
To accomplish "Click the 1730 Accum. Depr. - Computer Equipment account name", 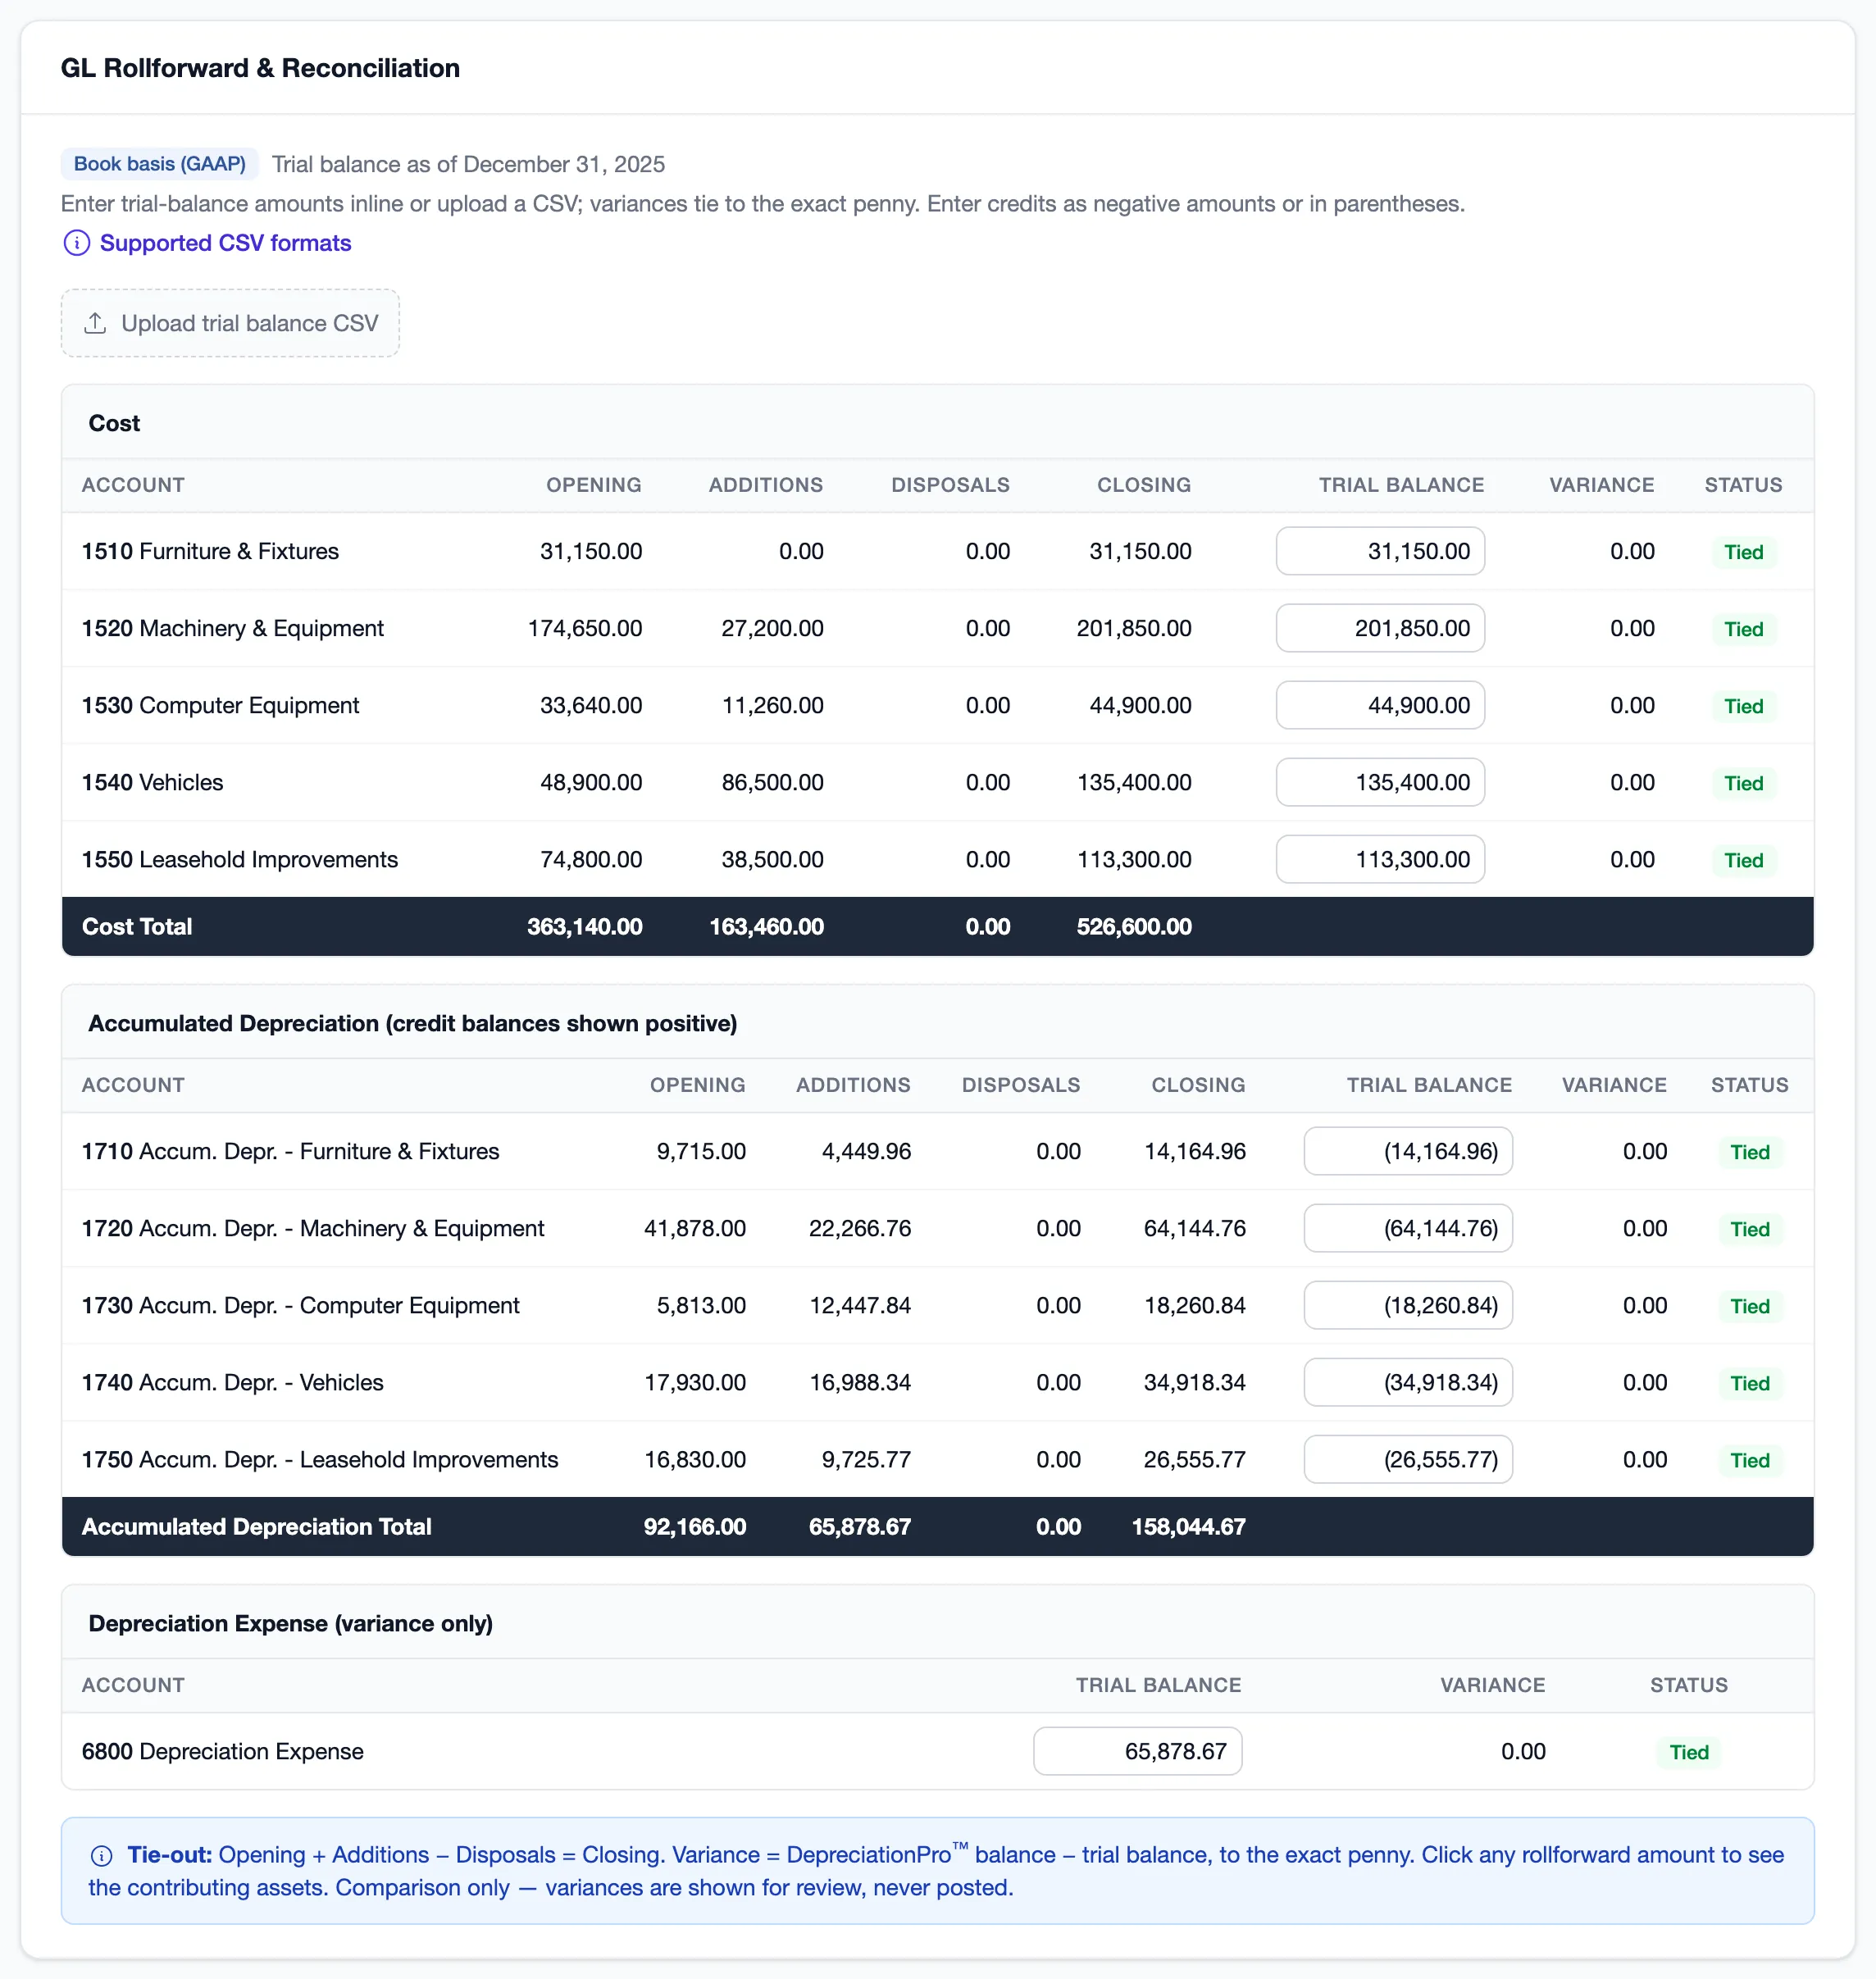I will (300, 1305).
